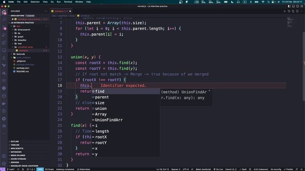Click the Do Not Disturb moon icon
305x171 pixels.
[232, 2]
